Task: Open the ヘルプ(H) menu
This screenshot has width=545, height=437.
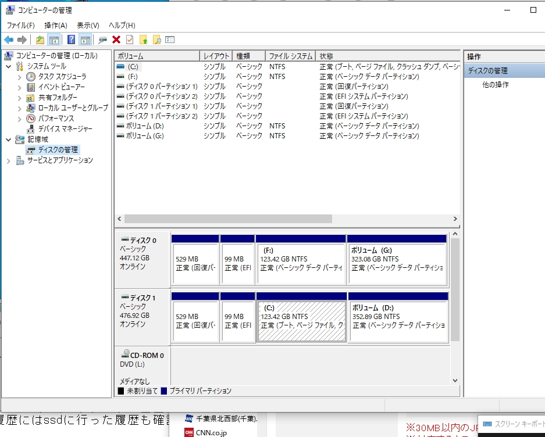Action: click(122, 26)
